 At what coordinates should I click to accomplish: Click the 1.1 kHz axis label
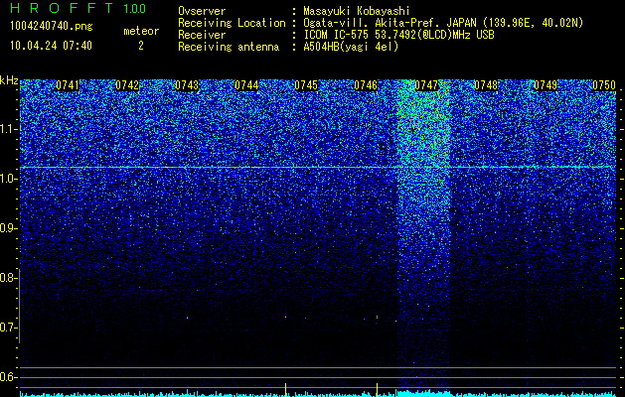point(8,129)
